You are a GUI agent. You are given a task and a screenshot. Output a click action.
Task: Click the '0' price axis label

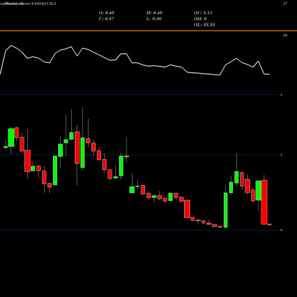[x=281, y=230]
